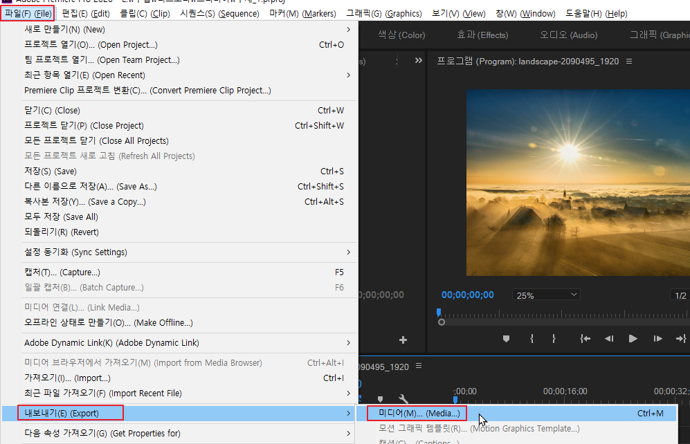The height and width of the screenshot is (444, 690).
Task: Switch to Color (색상) workspace tab
Action: (x=401, y=35)
